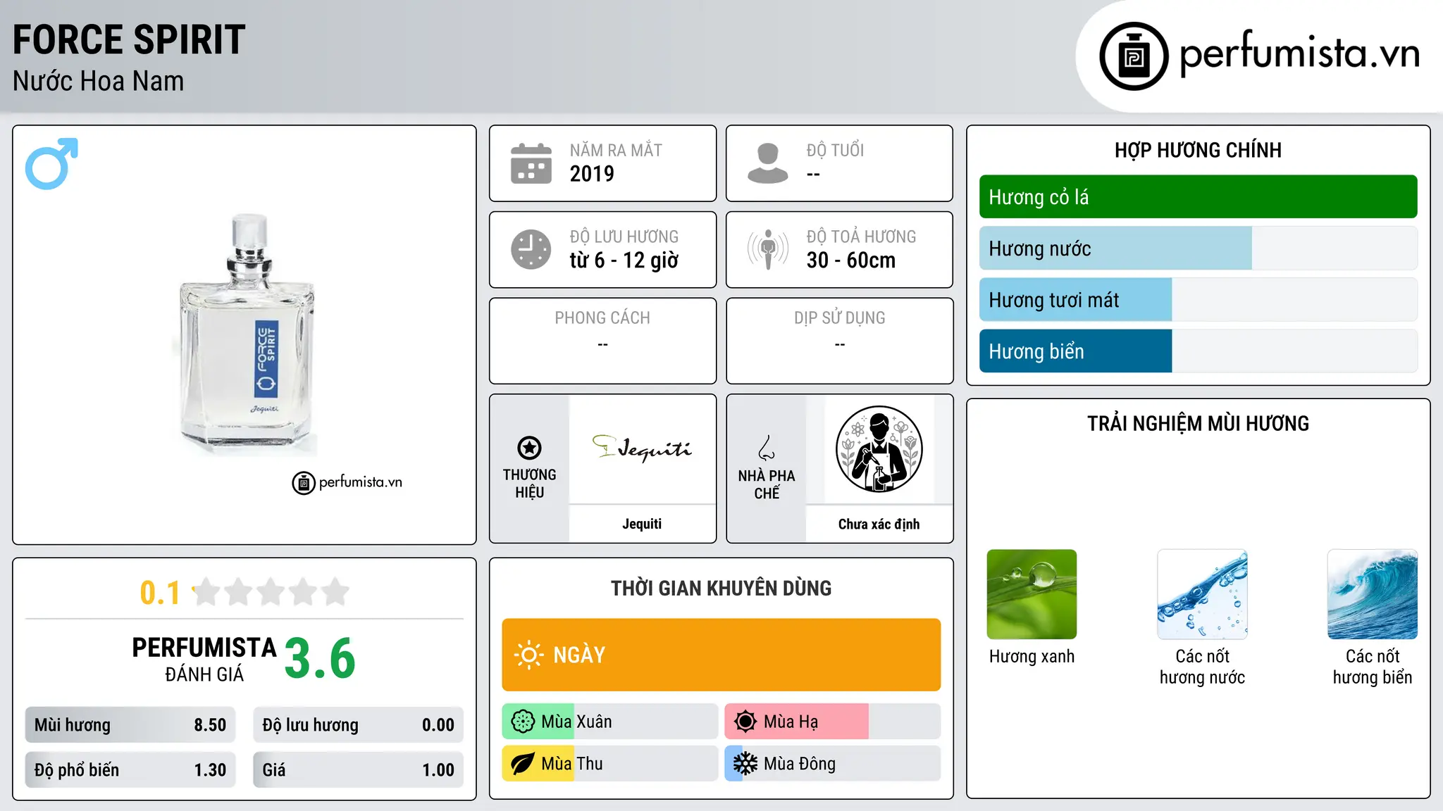Click the Các nốt hương nước caption
The height and width of the screenshot is (811, 1443).
(1202, 667)
